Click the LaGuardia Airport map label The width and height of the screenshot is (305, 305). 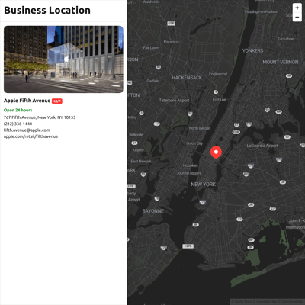262,146
